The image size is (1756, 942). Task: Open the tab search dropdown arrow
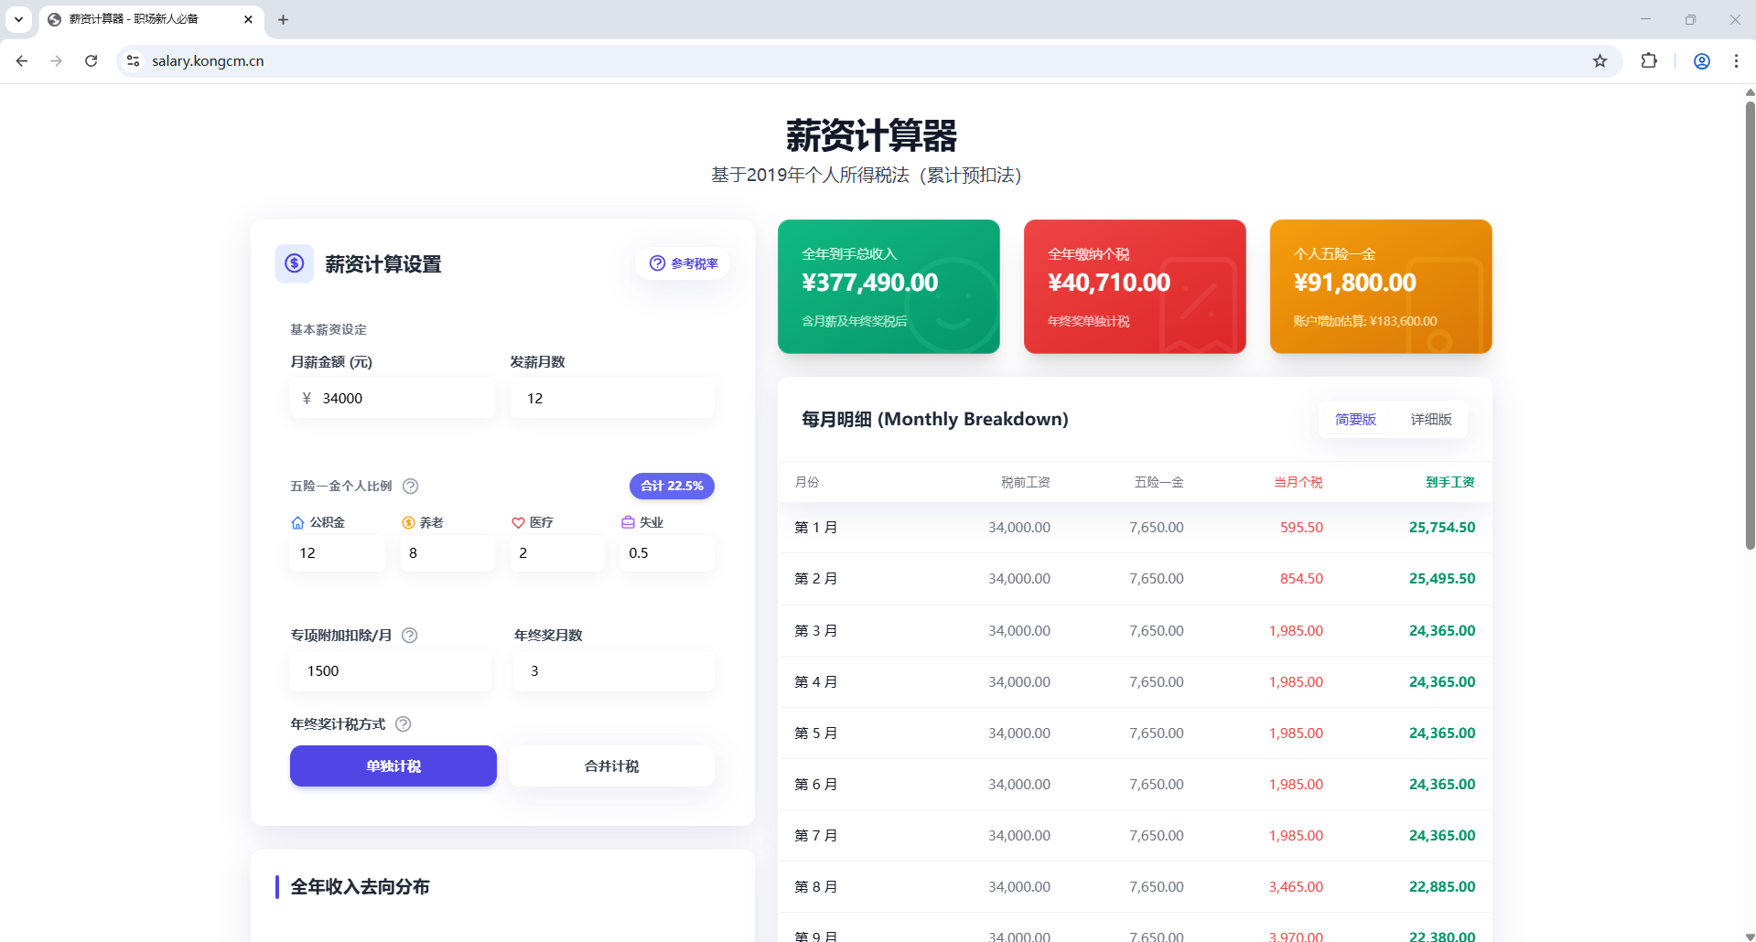click(18, 19)
